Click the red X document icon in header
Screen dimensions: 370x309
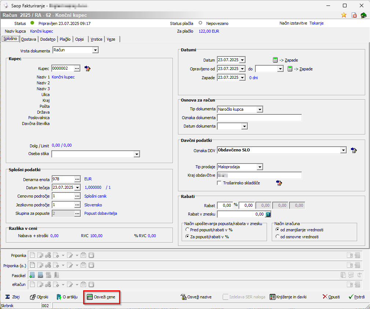(354, 15)
